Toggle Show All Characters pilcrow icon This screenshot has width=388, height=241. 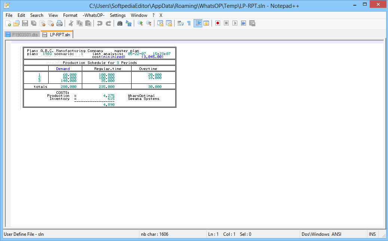point(189,23)
